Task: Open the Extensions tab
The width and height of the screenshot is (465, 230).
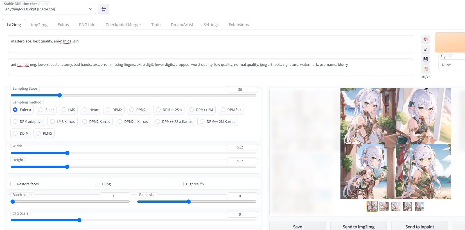Action: click(238, 25)
